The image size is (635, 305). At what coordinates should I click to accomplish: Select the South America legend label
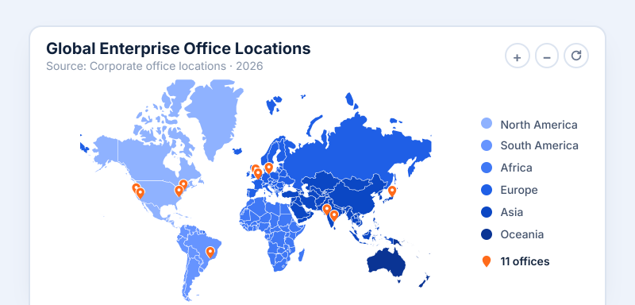pos(539,145)
